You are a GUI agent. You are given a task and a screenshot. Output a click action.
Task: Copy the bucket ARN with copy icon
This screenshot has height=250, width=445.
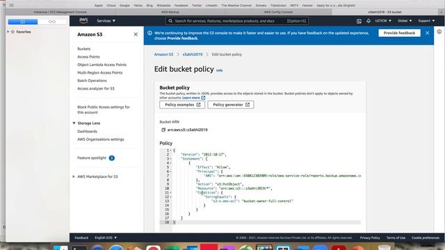pyautogui.click(x=163, y=130)
